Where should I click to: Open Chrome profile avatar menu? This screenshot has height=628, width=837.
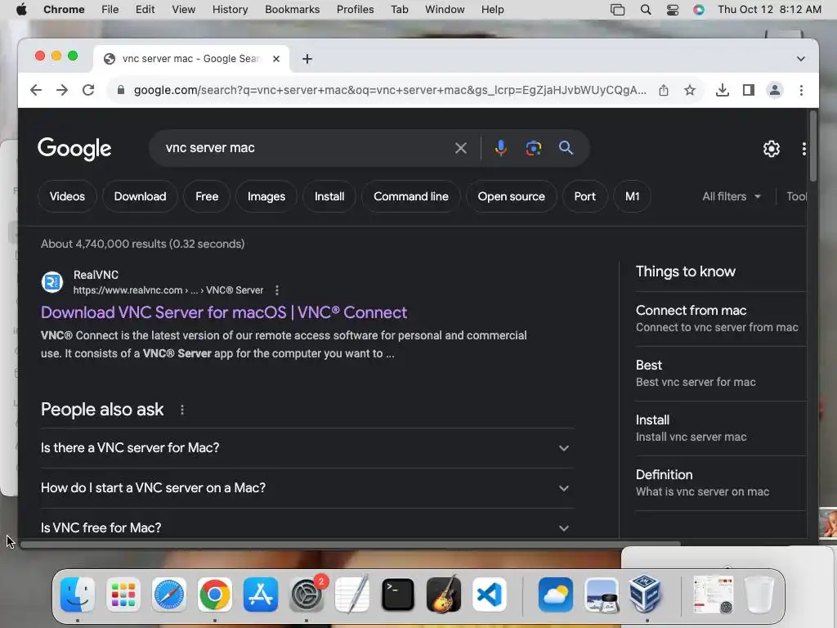point(775,90)
